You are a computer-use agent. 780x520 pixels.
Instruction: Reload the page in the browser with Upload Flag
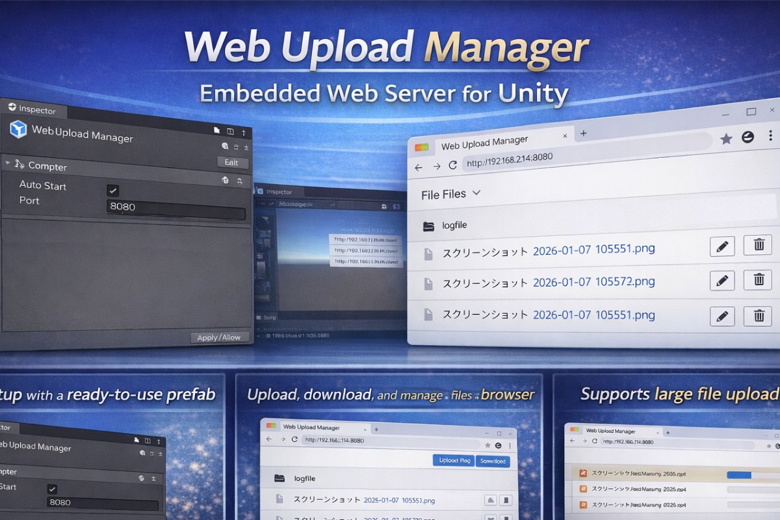pyautogui.click(x=294, y=439)
